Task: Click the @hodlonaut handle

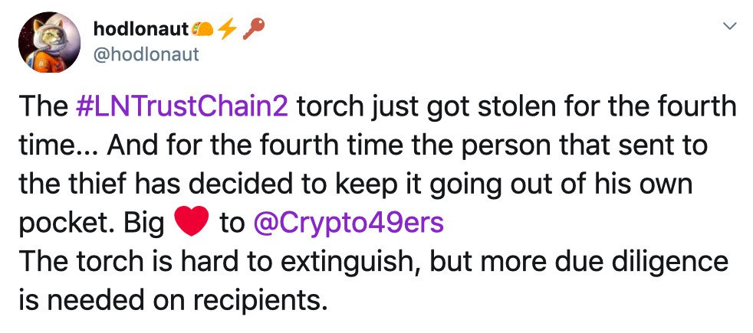Action: coord(146,54)
